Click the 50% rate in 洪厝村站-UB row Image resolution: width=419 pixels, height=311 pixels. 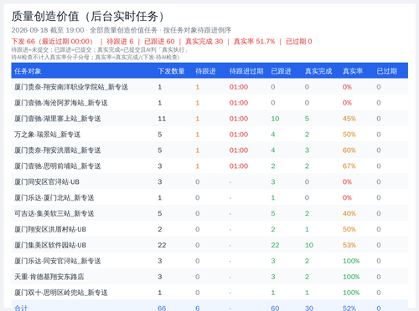coord(349,229)
